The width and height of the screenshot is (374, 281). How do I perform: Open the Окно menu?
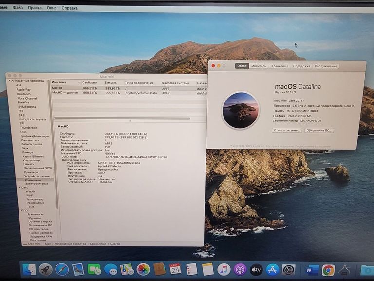[52, 8]
